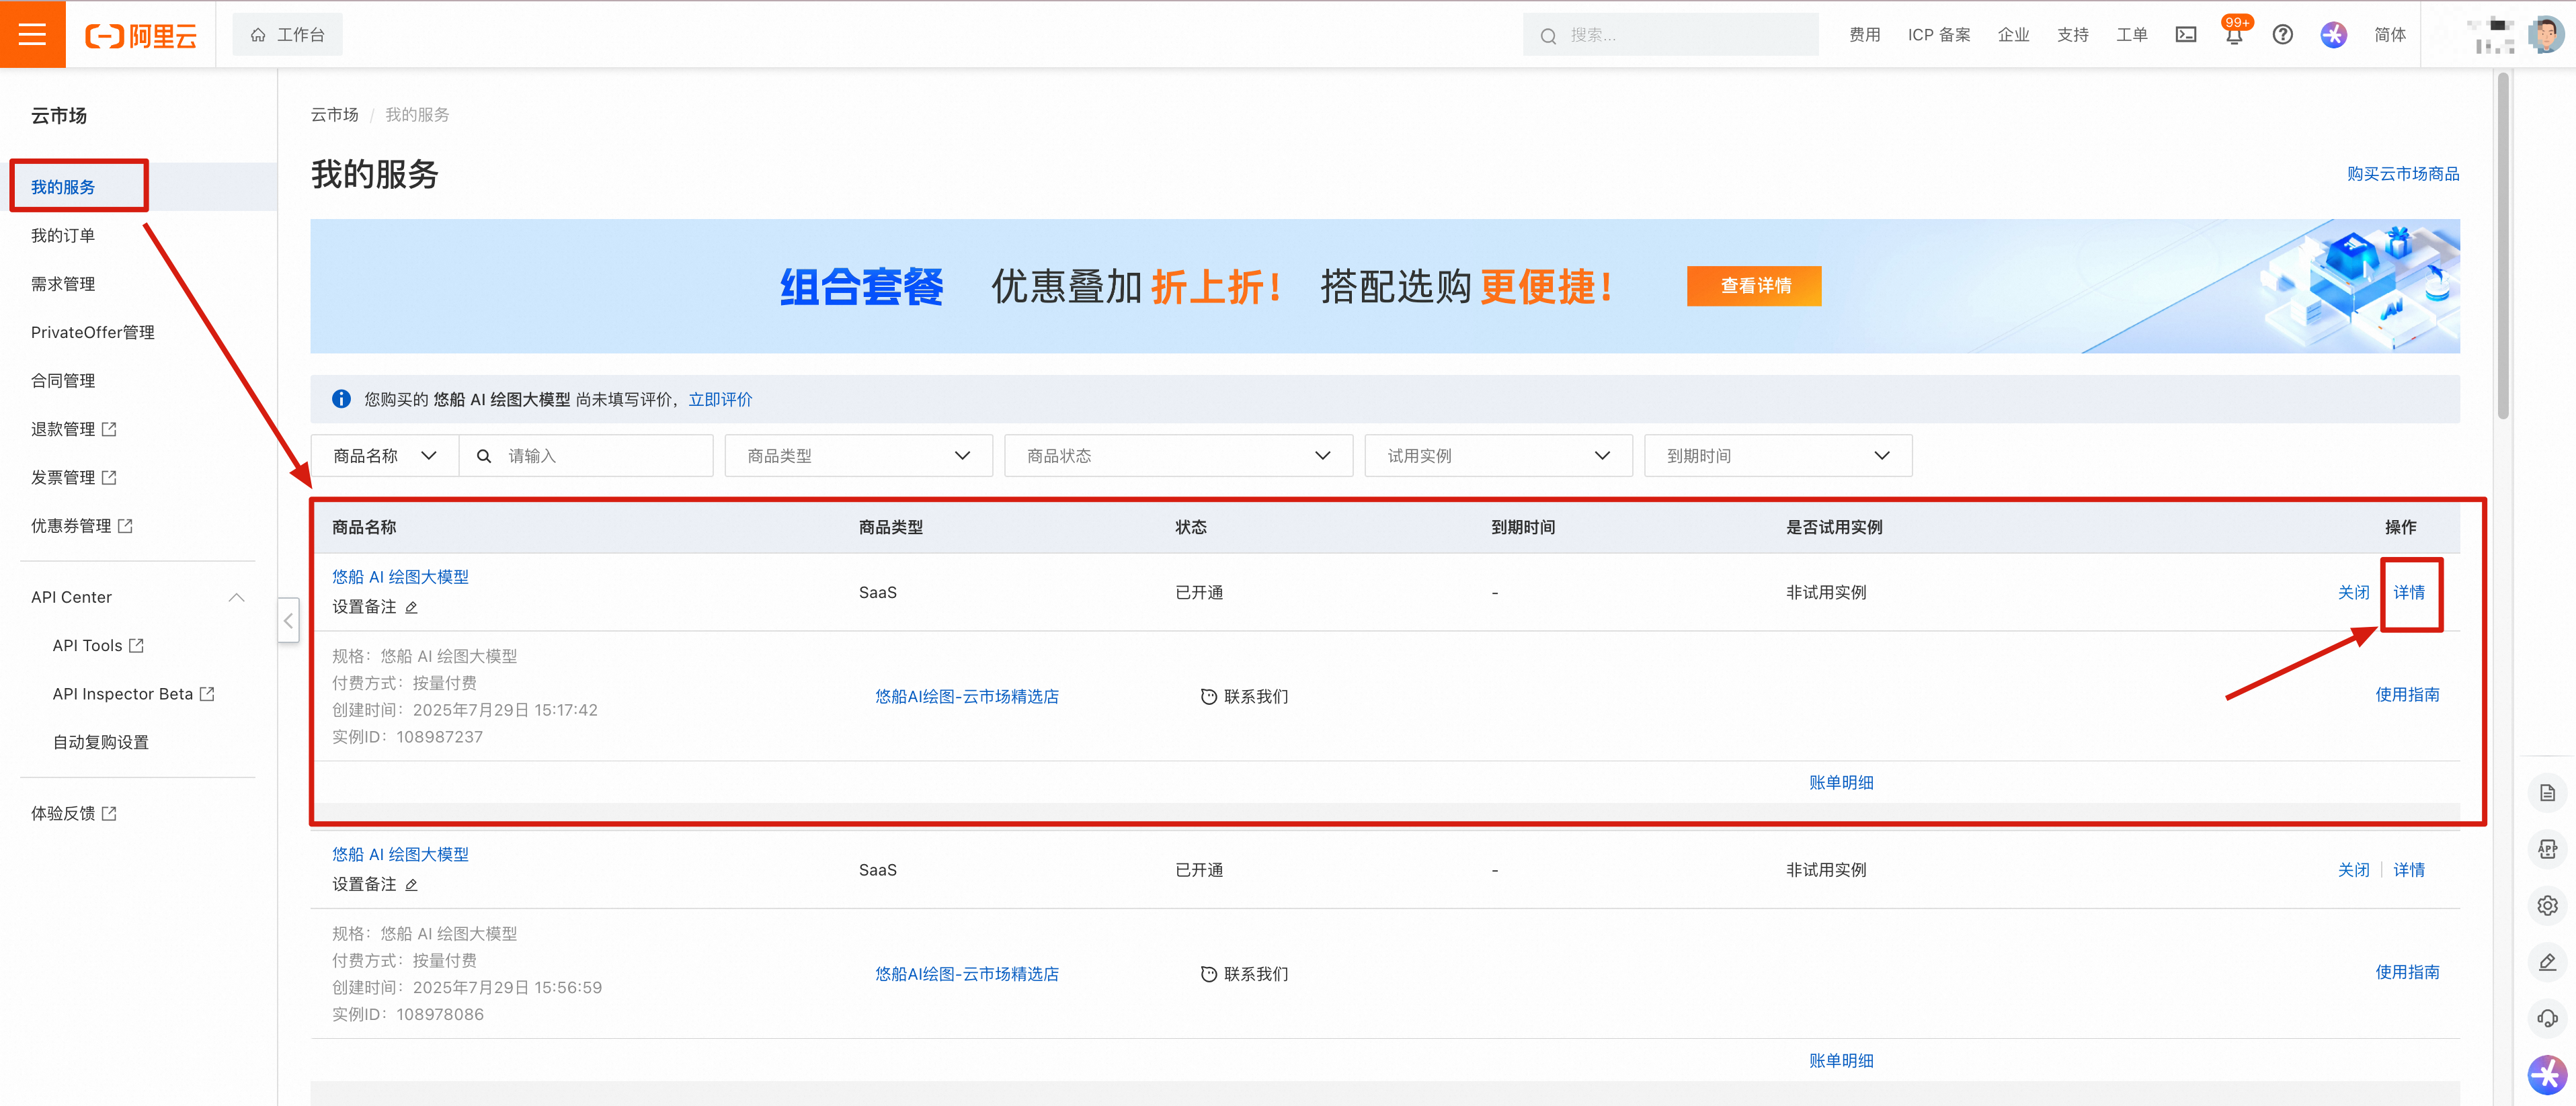
Task: Open the 费用 menu
Action: pyautogui.click(x=1864, y=35)
